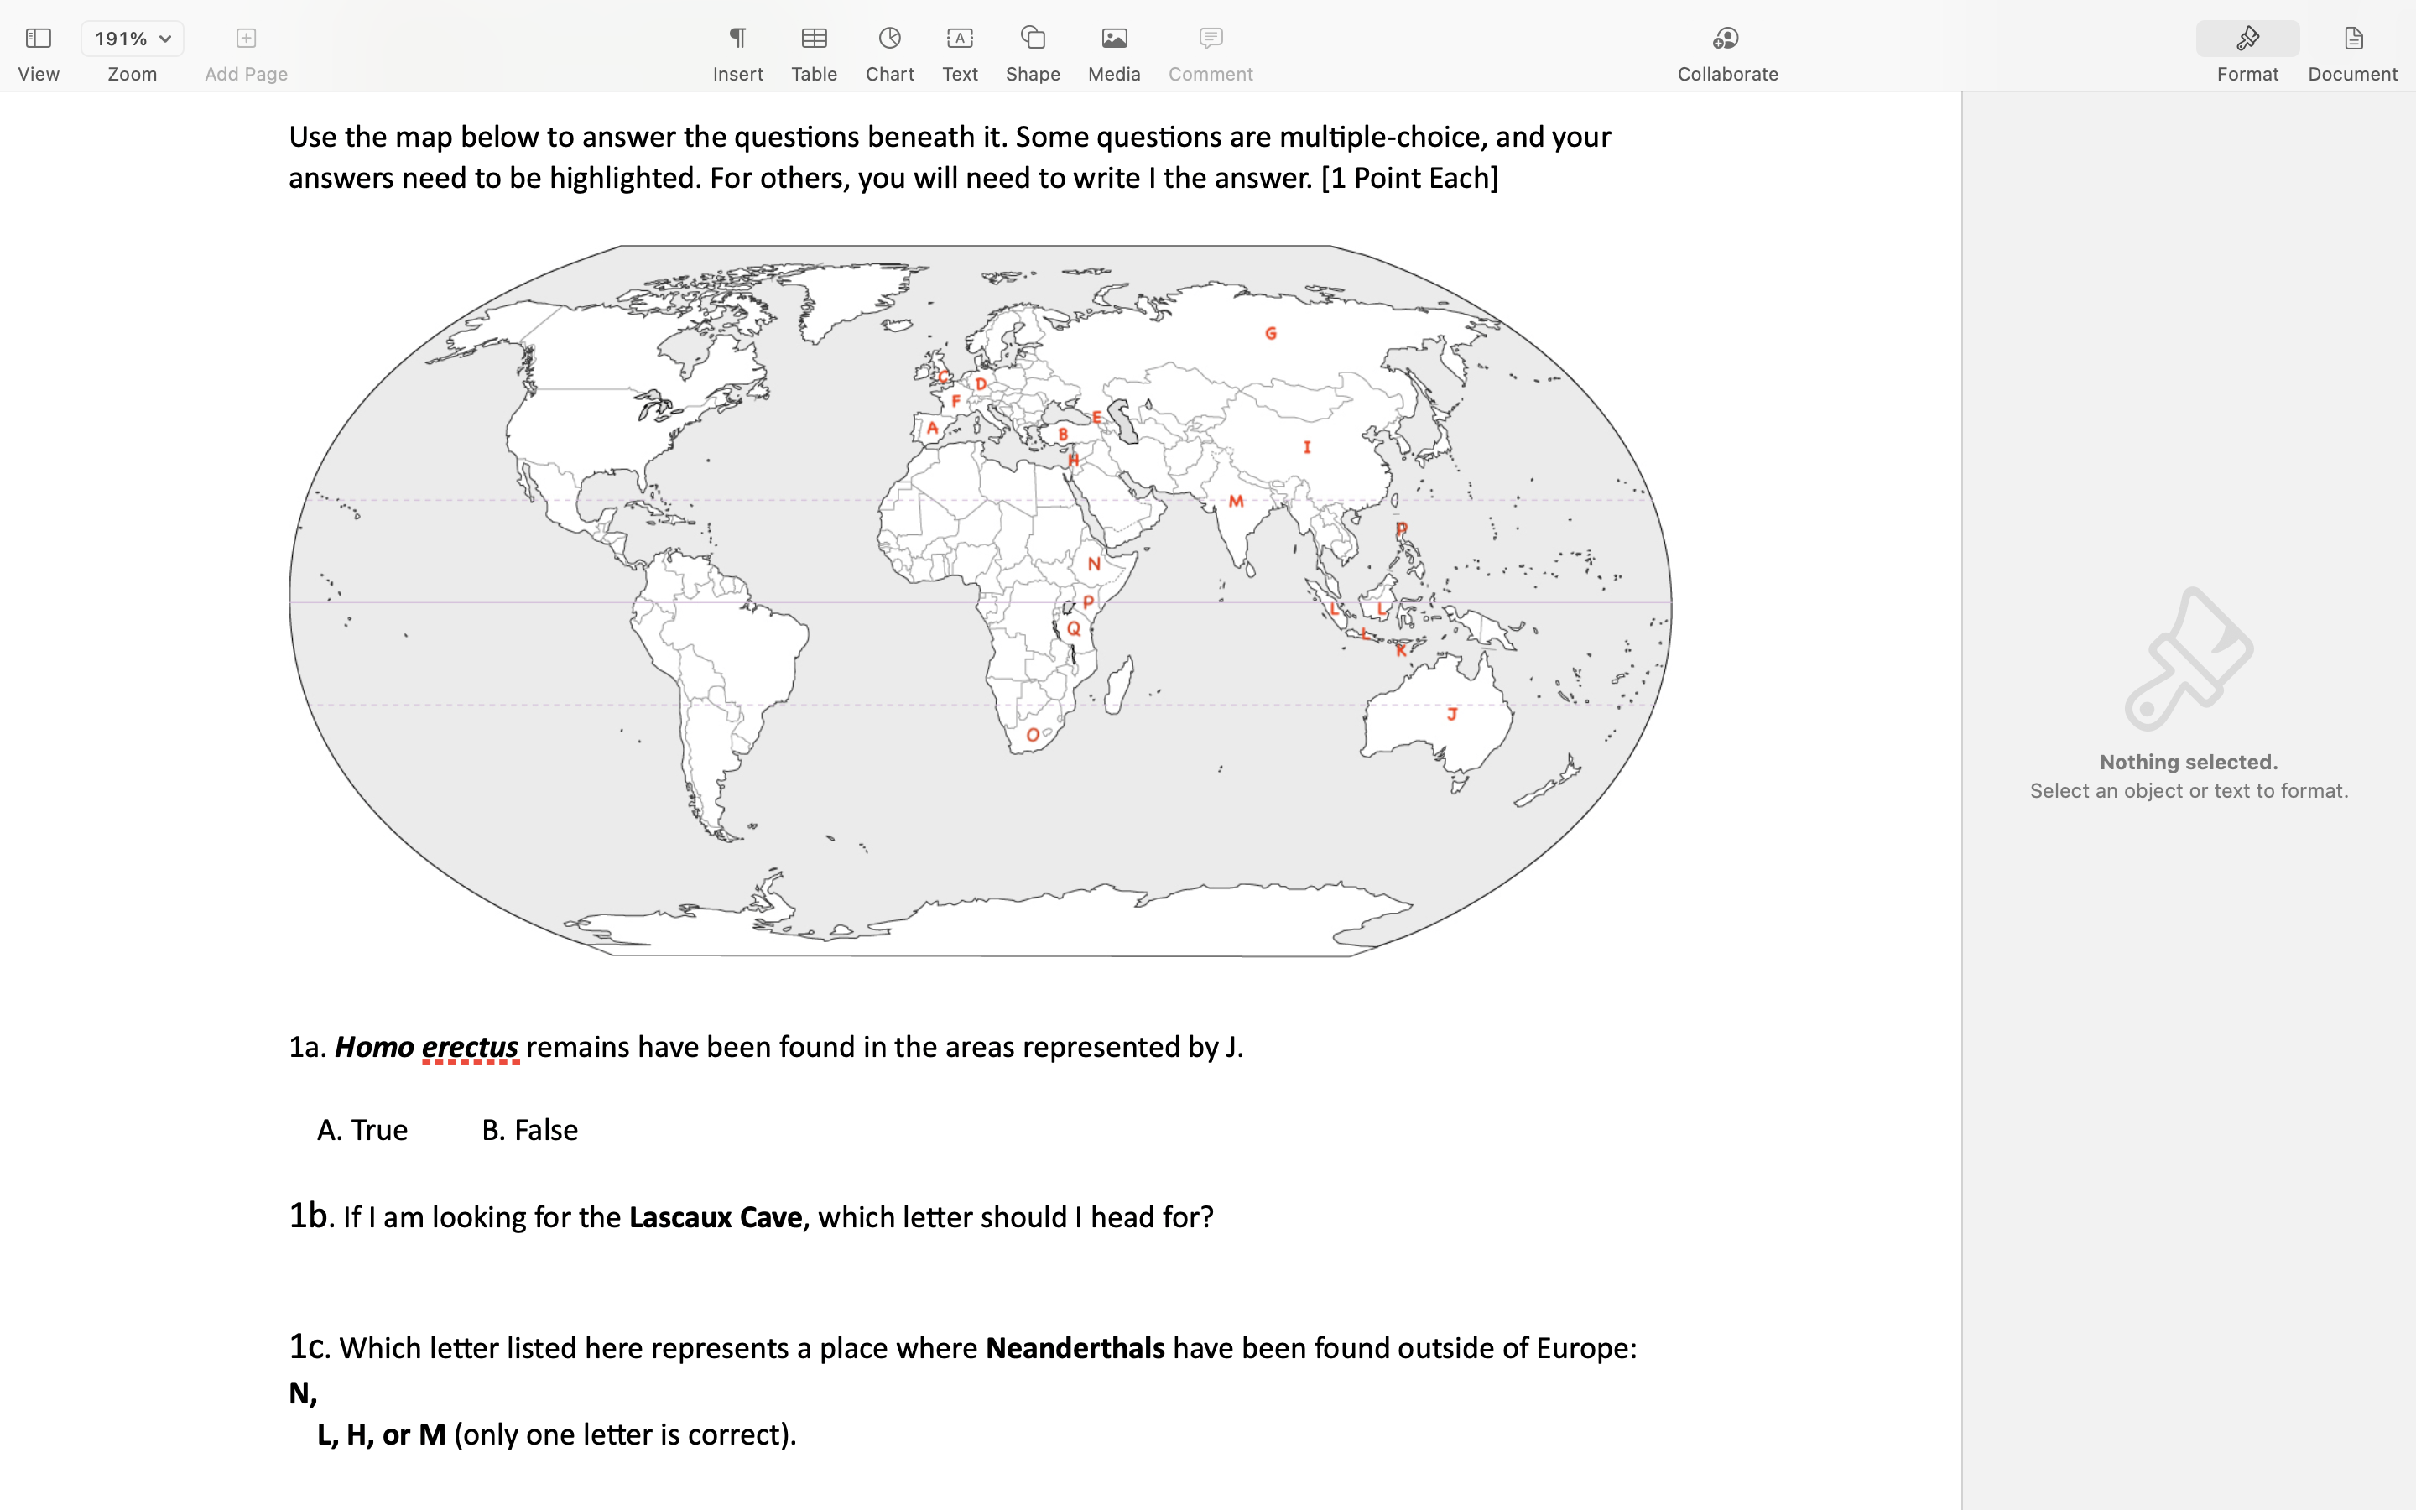Insert a table using the Table icon
The width and height of the screenshot is (2416, 1510).
(814, 38)
